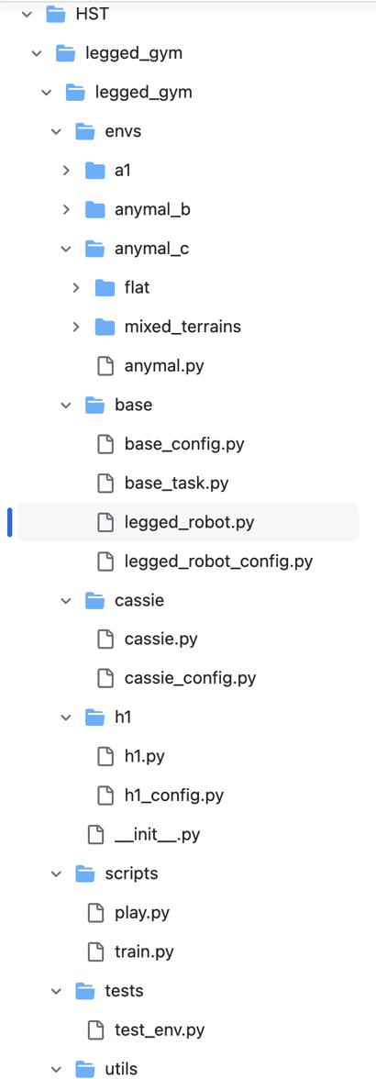This screenshot has width=376, height=1079.
Task: Open play.py script file
Action: click(x=142, y=913)
